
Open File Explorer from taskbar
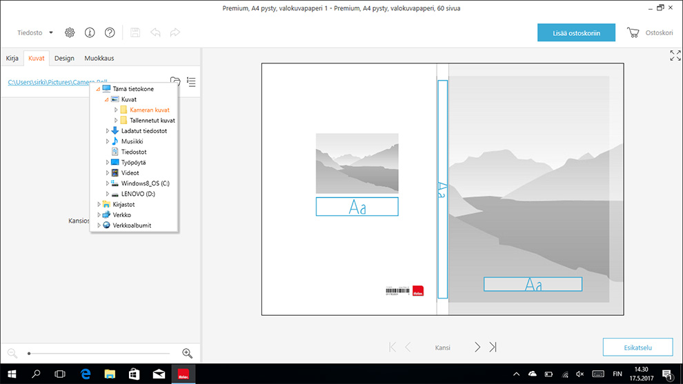[110, 374]
